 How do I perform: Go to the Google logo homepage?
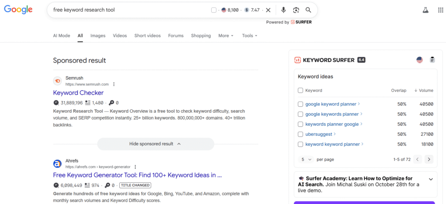18,10
